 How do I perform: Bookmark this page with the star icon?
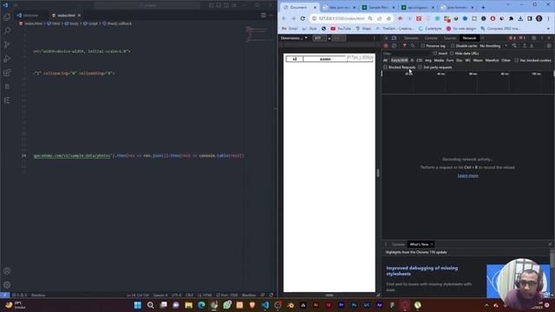388,18
